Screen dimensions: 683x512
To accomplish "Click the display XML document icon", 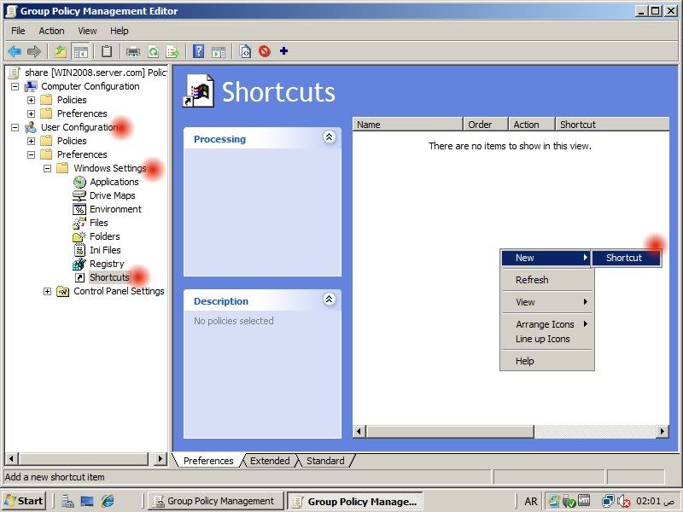I will 245,51.
